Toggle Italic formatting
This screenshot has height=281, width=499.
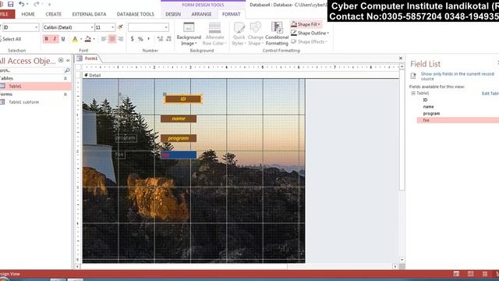click(55, 39)
